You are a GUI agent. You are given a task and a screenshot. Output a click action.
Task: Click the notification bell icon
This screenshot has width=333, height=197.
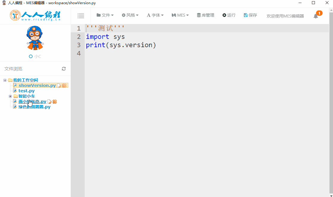[x=316, y=16]
